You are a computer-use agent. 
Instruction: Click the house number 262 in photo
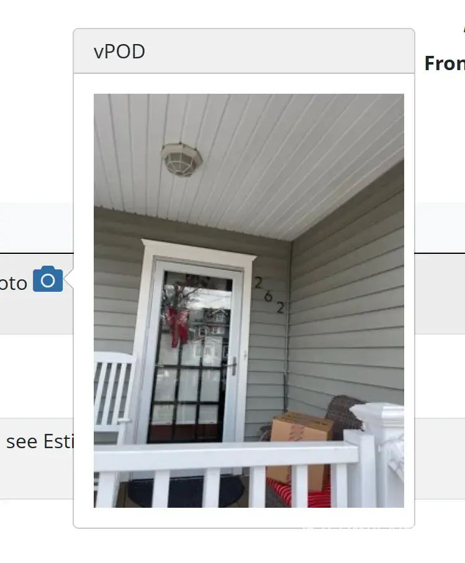269,295
